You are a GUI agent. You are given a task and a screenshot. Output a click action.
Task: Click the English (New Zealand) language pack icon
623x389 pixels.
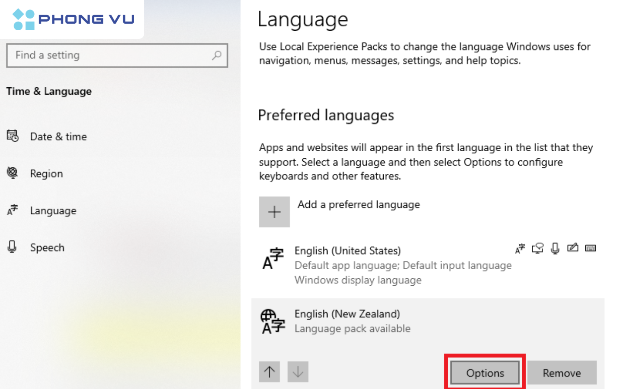click(x=273, y=322)
